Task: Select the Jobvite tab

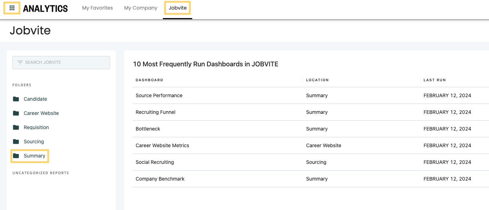Action: point(178,8)
